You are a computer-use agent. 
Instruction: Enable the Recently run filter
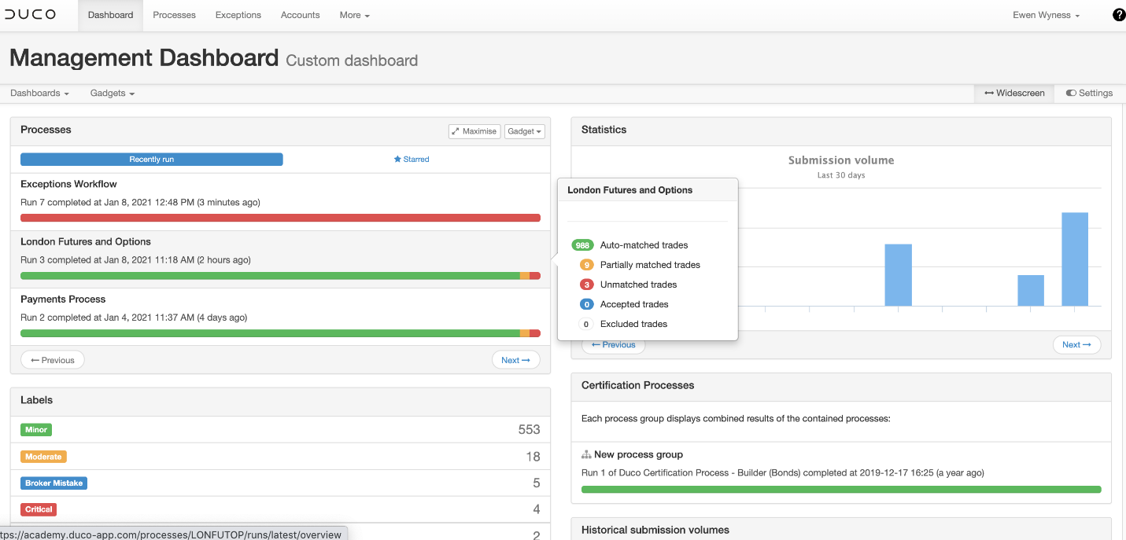151,159
